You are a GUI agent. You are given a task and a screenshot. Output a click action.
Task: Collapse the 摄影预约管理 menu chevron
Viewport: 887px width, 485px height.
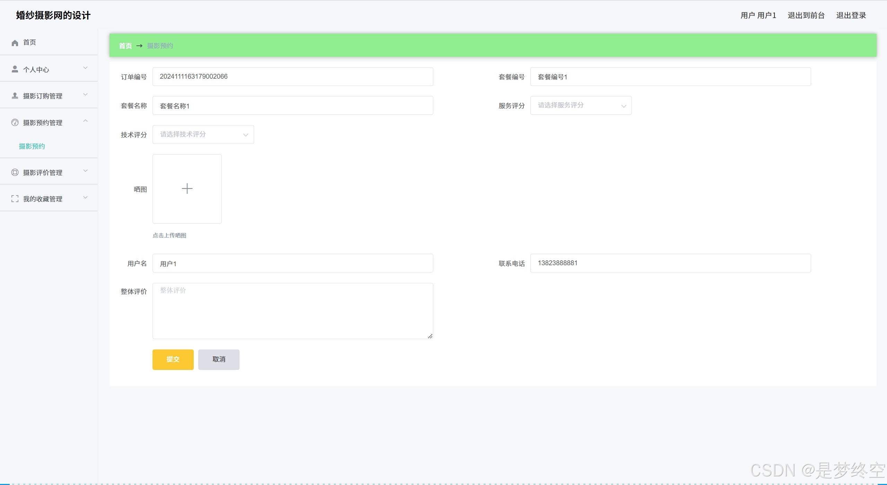pyautogui.click(x=85, y=121)
